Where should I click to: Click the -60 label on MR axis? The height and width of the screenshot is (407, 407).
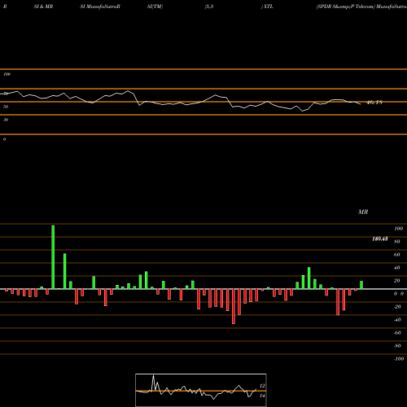click(397, 333)
